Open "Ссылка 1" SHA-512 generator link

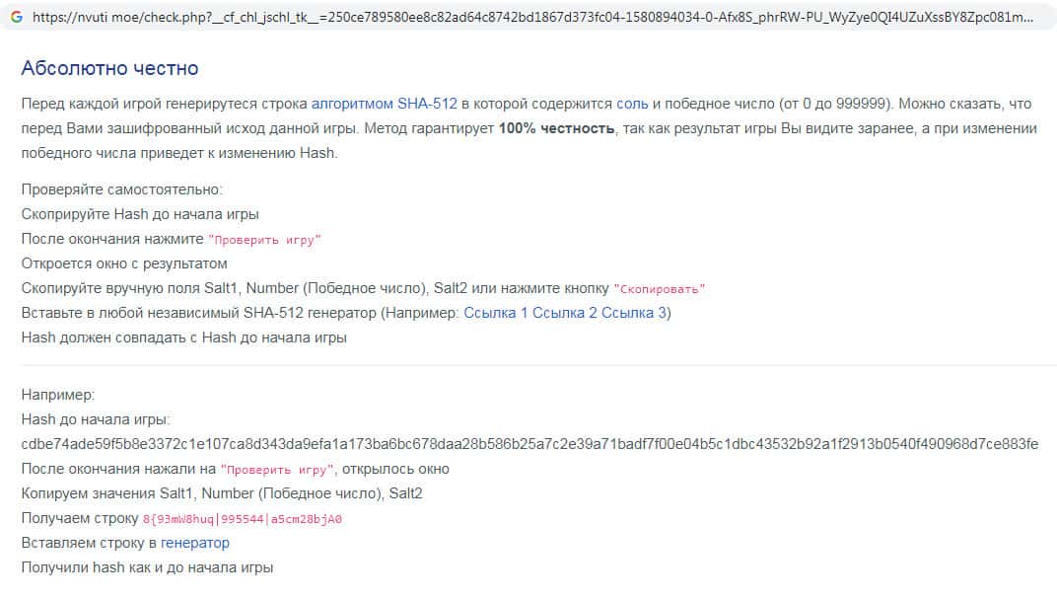[x=496, y=313]
